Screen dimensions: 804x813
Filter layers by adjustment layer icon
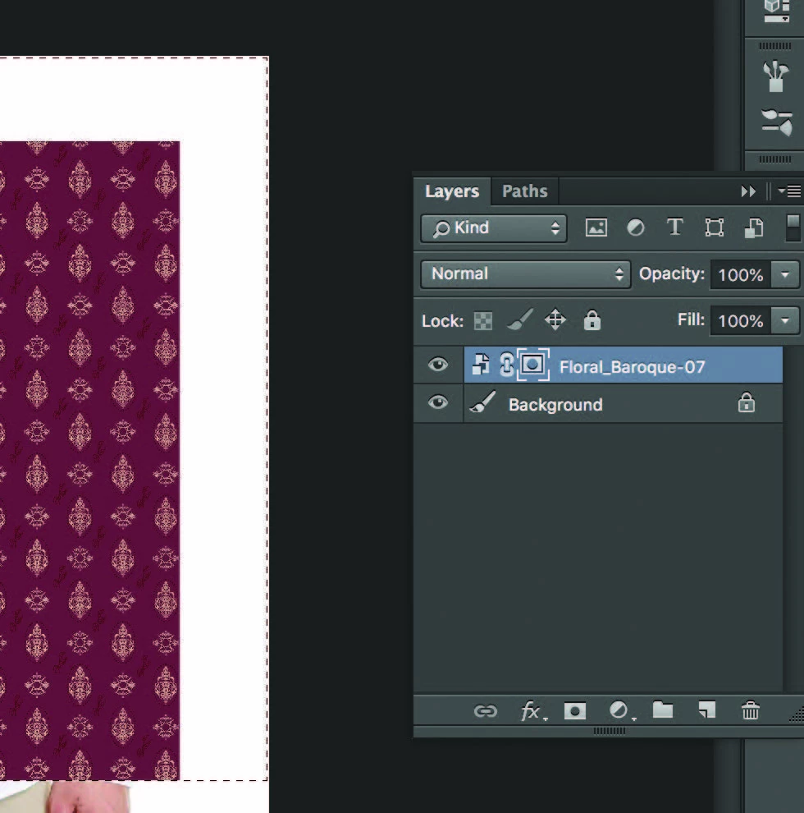(636, 227)
